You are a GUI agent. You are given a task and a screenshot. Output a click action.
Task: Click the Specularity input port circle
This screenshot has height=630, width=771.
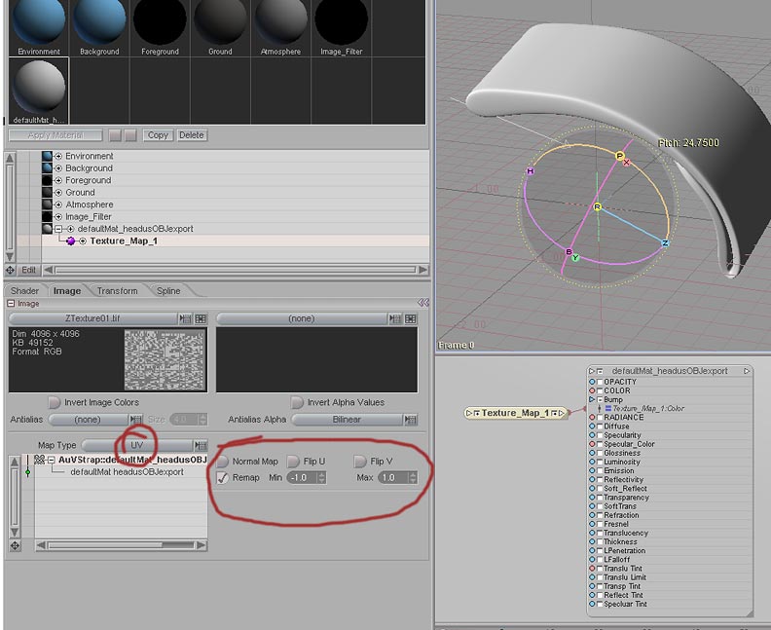[x=592, y=435]
